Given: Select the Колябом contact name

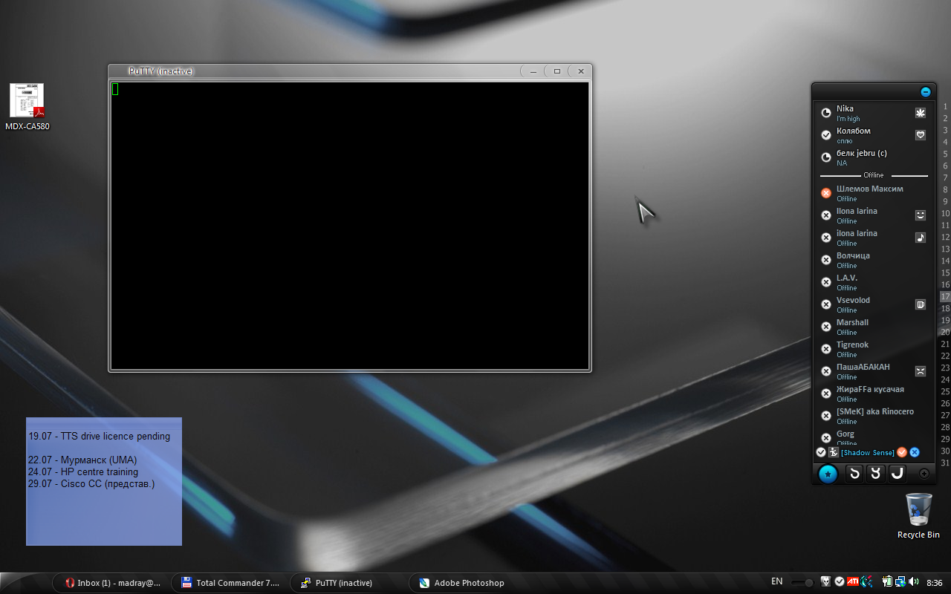Looking at the screenshot, I should [853, 131].
